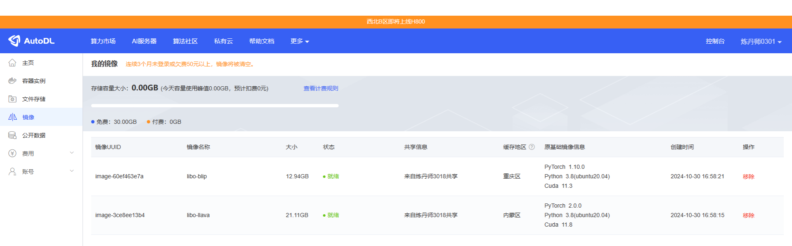This screenshot has width=792, height=246.
Task: Open 算法社区 in top navigation
Action: point(185,41)
